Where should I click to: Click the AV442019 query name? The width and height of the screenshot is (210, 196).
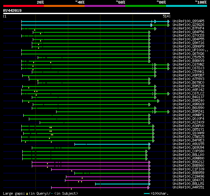12,11
